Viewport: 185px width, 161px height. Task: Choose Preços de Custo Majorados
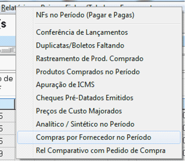coord(79,111)
